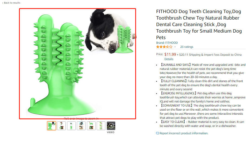Screen dimensions: 249x141
Task: Click the report speech-bubble icon
Action: point(157,133)
